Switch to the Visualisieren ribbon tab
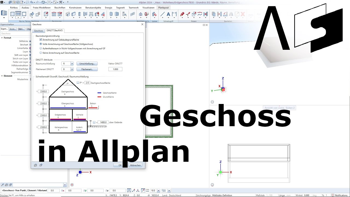350x197 pixels. [148, 8]
